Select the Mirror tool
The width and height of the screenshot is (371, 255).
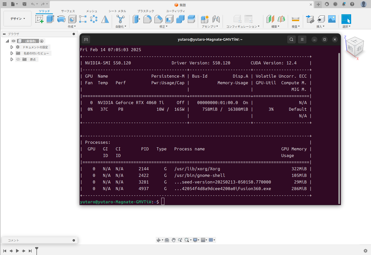pyautogui.click(x=105, y=19)
